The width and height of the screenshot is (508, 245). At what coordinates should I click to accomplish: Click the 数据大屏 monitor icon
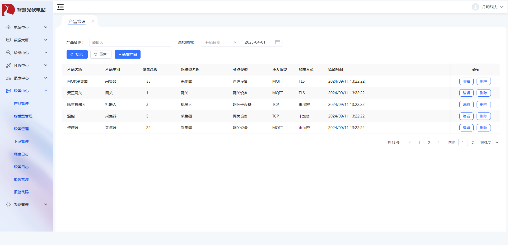8,40
